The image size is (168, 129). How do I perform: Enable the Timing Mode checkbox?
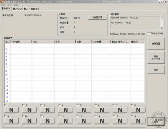(x=149, y=33)
